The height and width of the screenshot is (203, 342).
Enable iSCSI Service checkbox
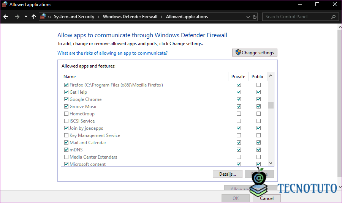66,121
